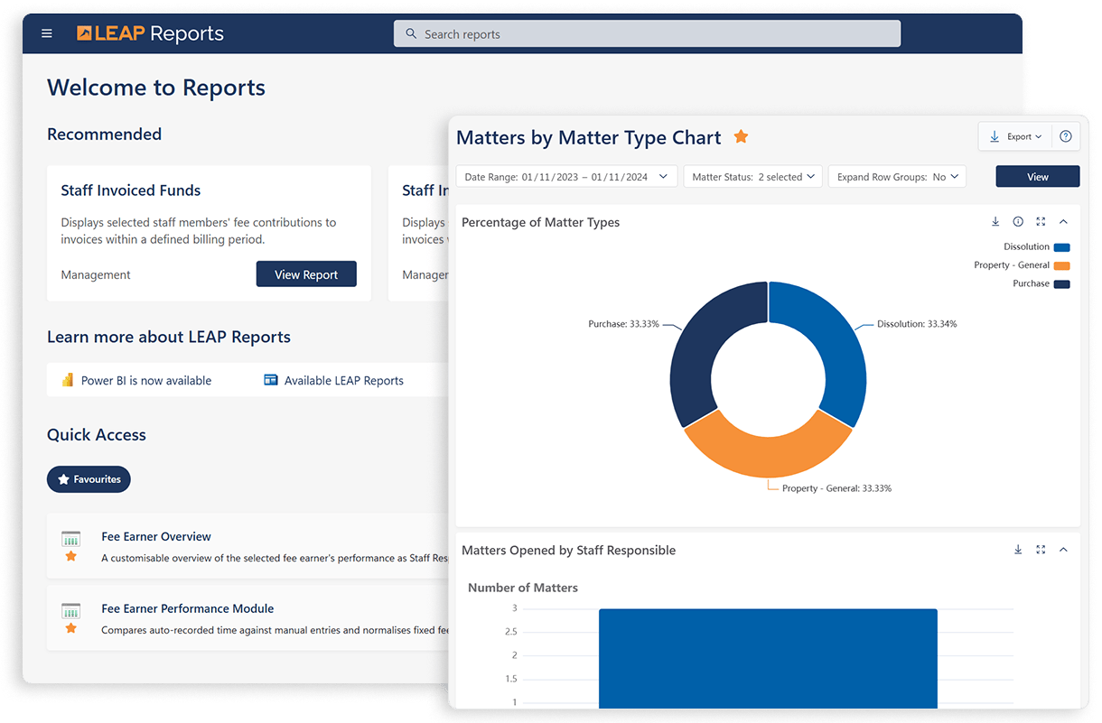The width and height of the screenshot is (1102, 723).
Task: Maximise the Percentage of Matter Types panel
Action: tap(1041, 222)
